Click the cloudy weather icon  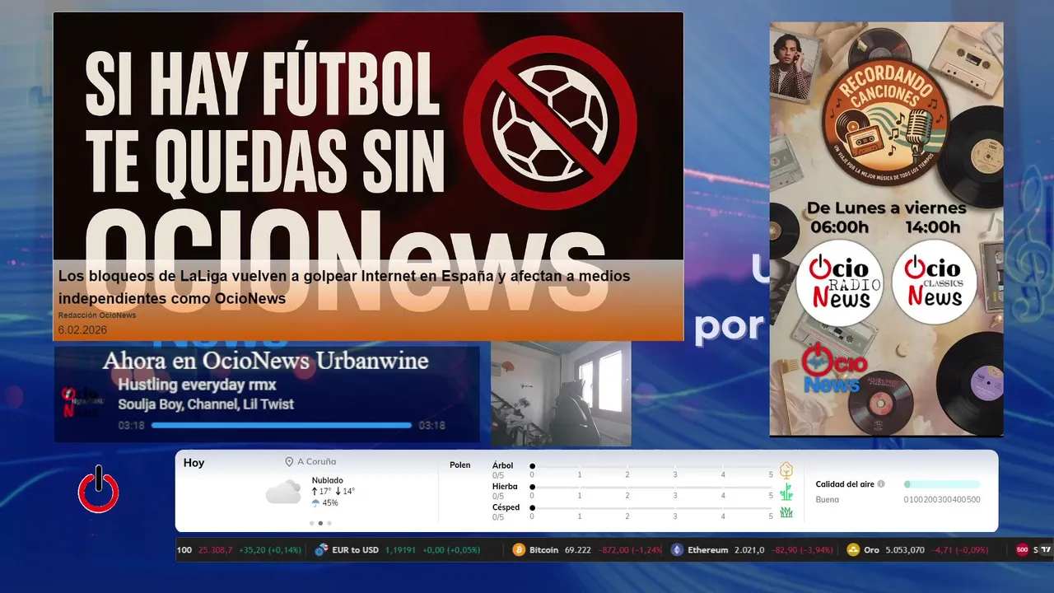click(x=283, y=492)
